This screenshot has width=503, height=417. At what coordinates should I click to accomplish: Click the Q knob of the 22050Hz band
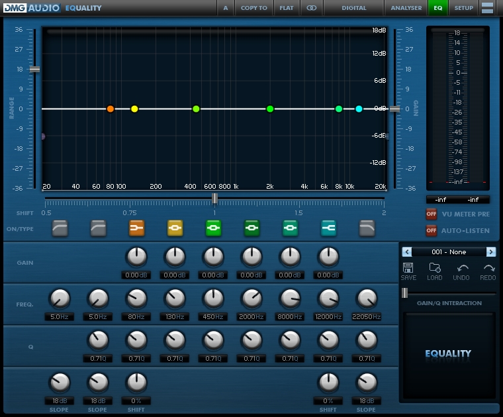[x=367, y=340]
